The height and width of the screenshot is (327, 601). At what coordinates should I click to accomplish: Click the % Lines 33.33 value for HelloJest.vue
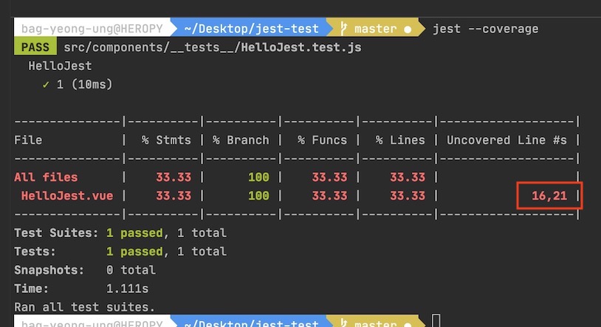(408, 196)
